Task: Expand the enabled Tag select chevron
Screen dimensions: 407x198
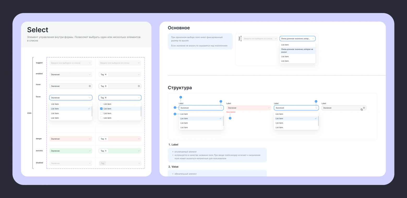Action: coord(139,74)
